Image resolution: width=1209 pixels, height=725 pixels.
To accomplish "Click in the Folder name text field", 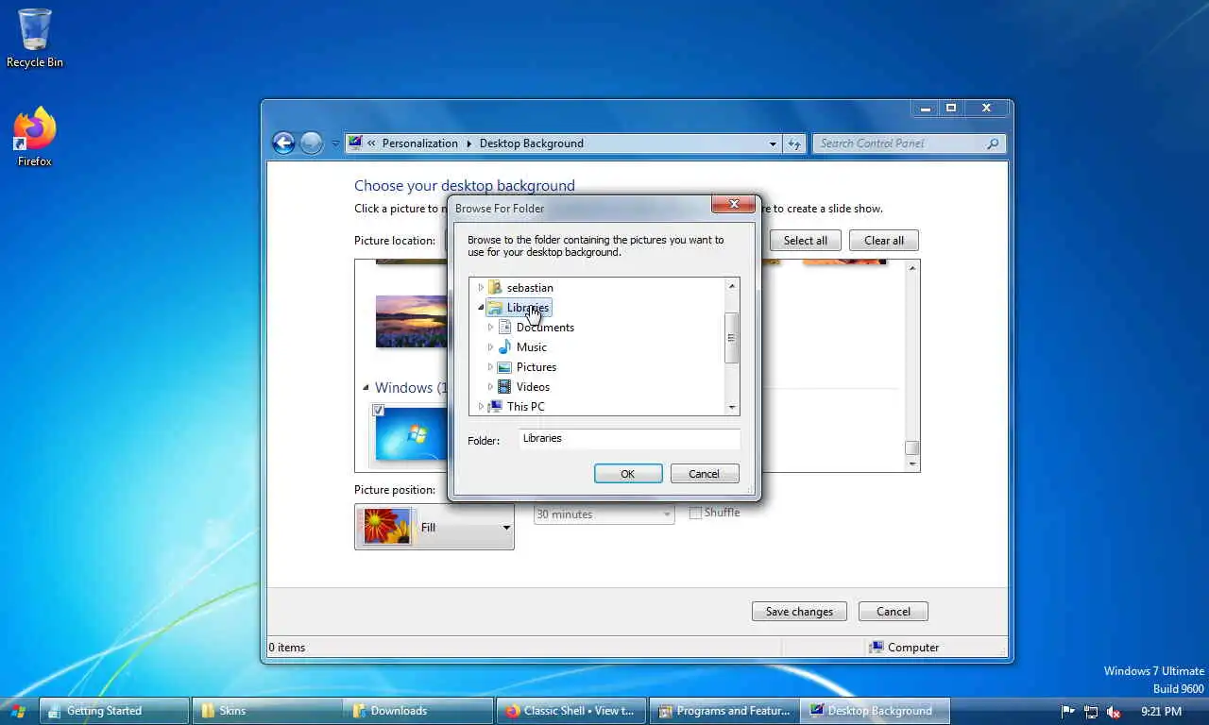I will [629, 438].
